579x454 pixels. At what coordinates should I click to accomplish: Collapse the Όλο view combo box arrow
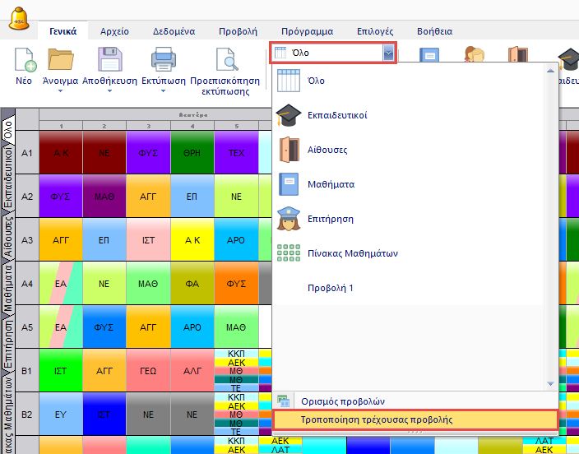387,53
